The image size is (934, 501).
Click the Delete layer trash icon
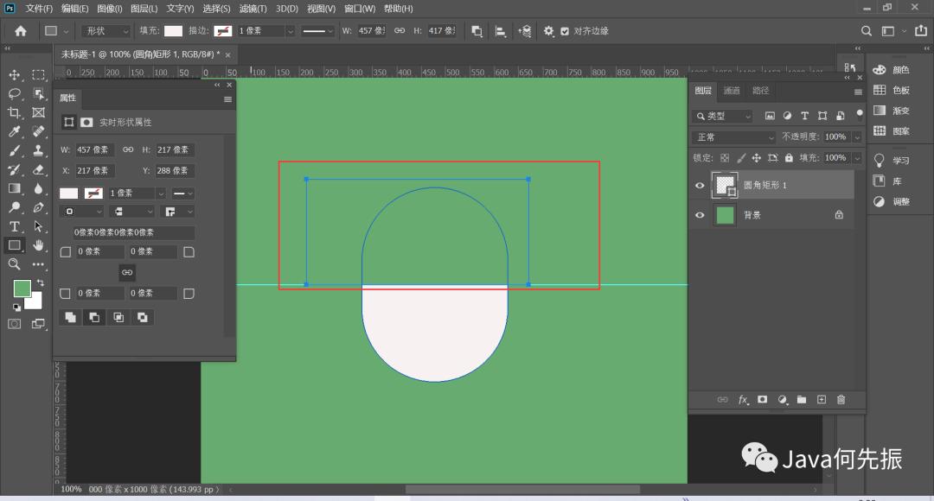841,400
